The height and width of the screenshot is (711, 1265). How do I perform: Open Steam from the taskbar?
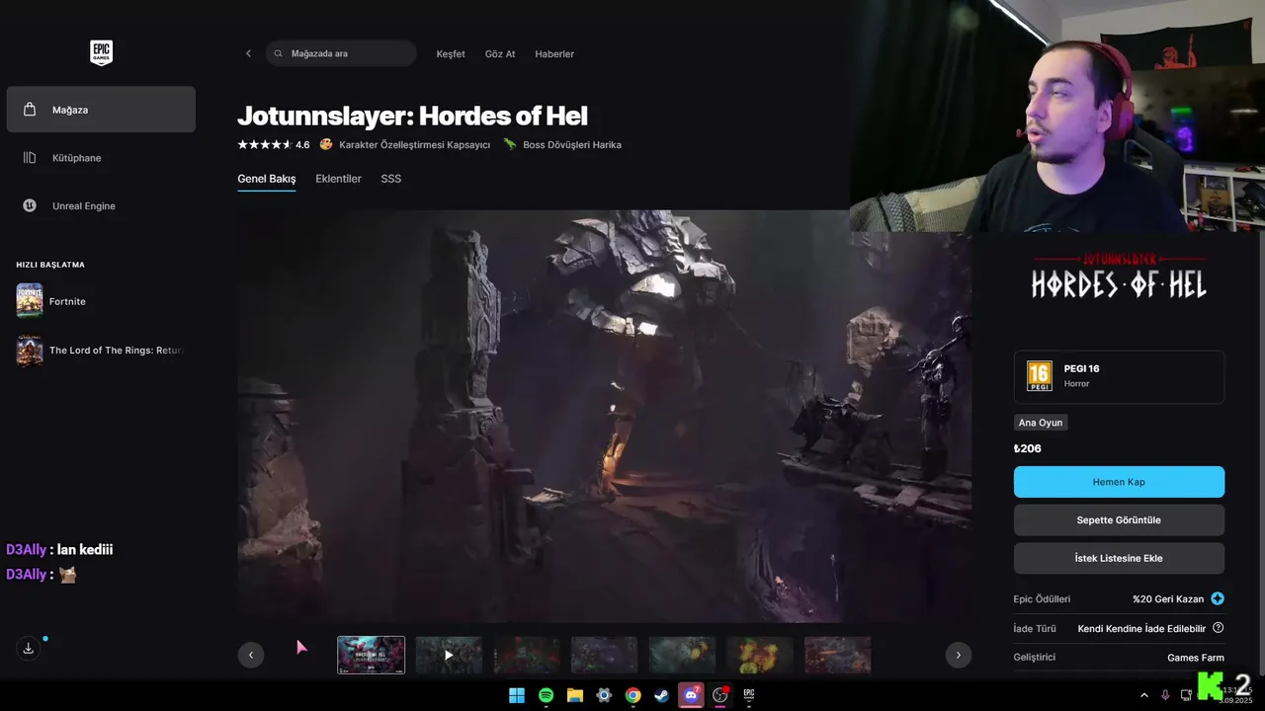[x=661, y=695]
